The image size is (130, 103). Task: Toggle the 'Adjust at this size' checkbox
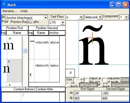click(x=86, y=80)
